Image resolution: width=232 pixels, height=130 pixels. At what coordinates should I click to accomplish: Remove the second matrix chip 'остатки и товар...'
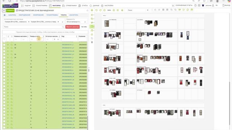click(x=58, y=22)
